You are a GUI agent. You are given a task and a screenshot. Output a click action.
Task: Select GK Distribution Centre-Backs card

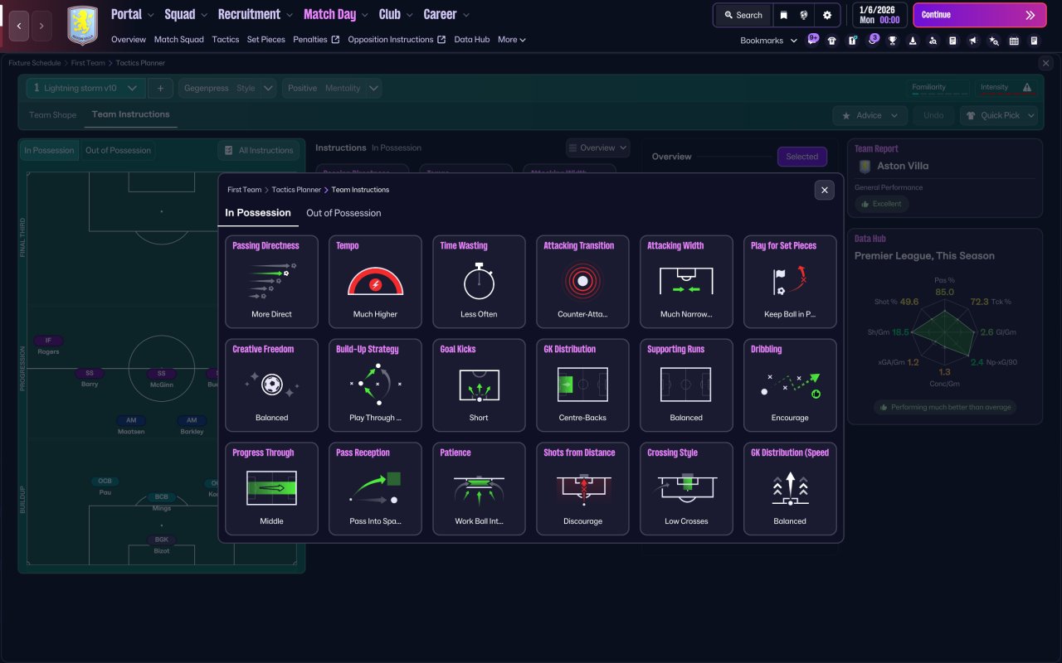582,385
